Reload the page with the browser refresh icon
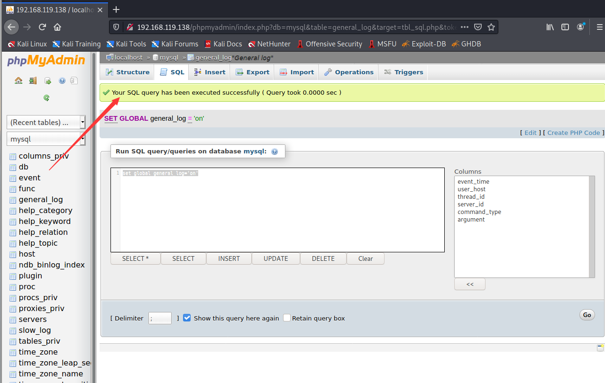This screenshot has height=383, width=605. coord(43,27)
